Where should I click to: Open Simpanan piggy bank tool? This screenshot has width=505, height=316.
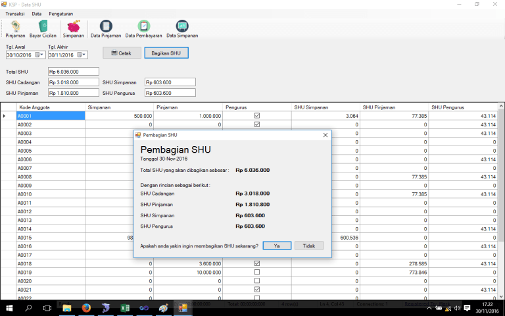[74, 29]
